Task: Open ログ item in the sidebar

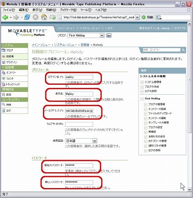Action: point(15,110)
